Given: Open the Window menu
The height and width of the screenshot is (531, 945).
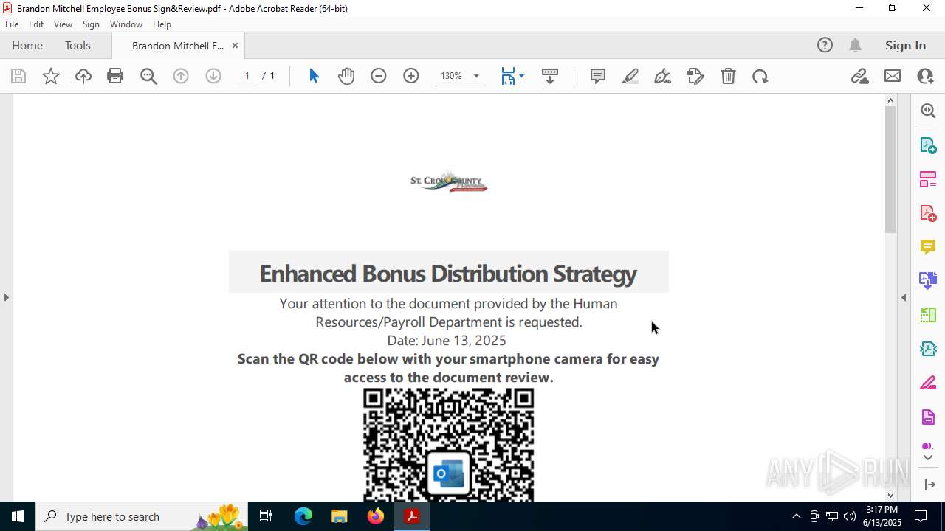Looking at the screenshot, I should (x=126, y=24).
